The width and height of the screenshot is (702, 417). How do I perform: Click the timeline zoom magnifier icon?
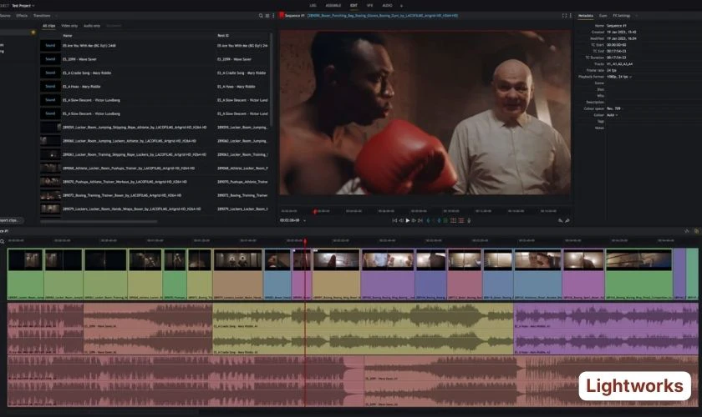pyautogui.click(x=3, y=241)
